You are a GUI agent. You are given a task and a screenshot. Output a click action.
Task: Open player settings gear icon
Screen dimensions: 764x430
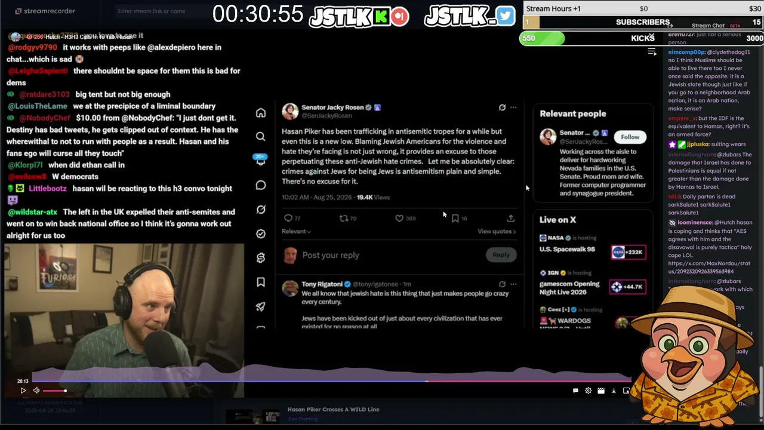point(588,391)
